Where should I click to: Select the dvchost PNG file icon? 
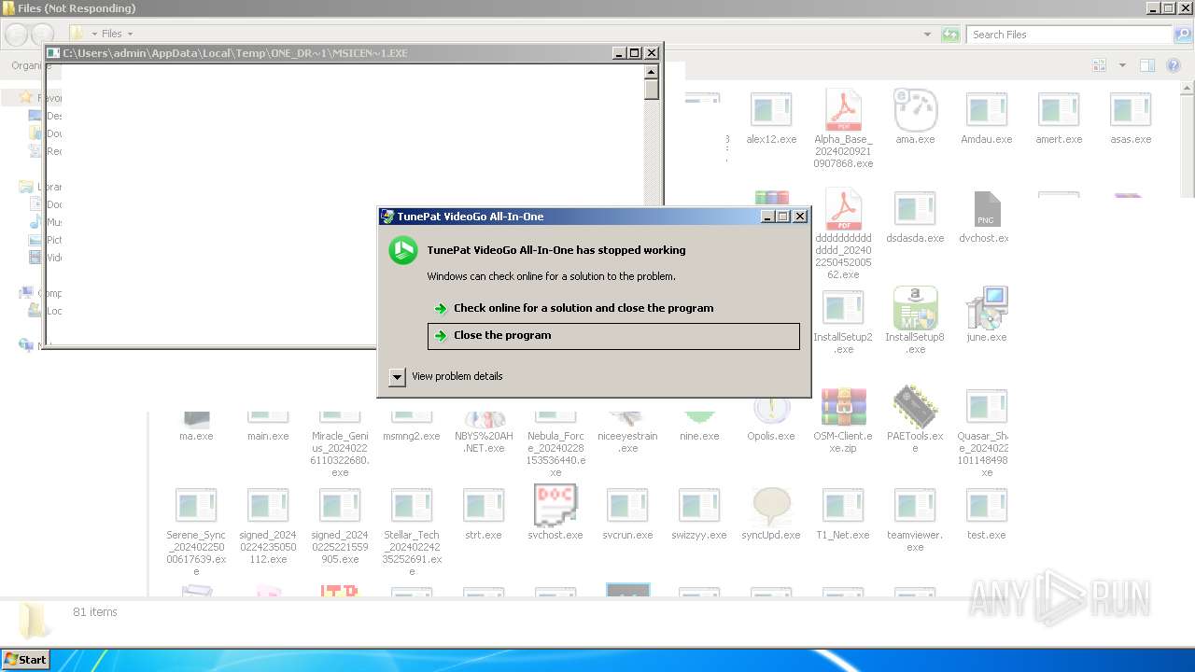(x=987, y=209)
